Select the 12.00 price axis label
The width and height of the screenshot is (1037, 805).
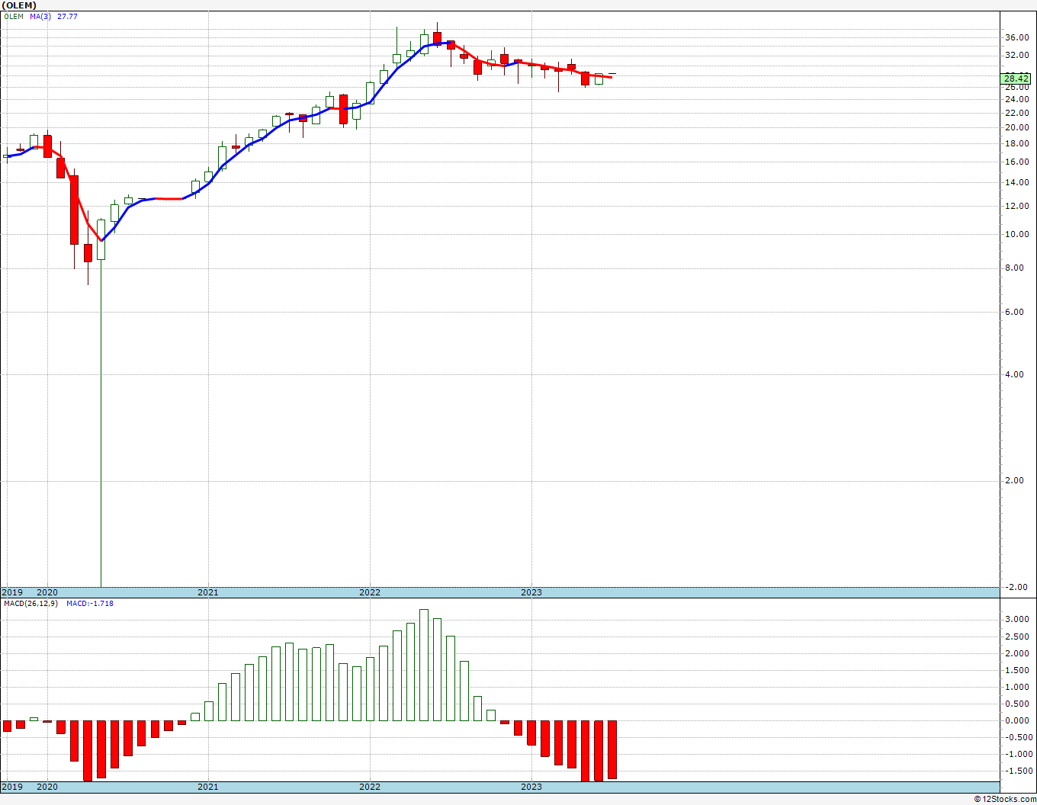pyautogui.click(x=1016, y=206)
